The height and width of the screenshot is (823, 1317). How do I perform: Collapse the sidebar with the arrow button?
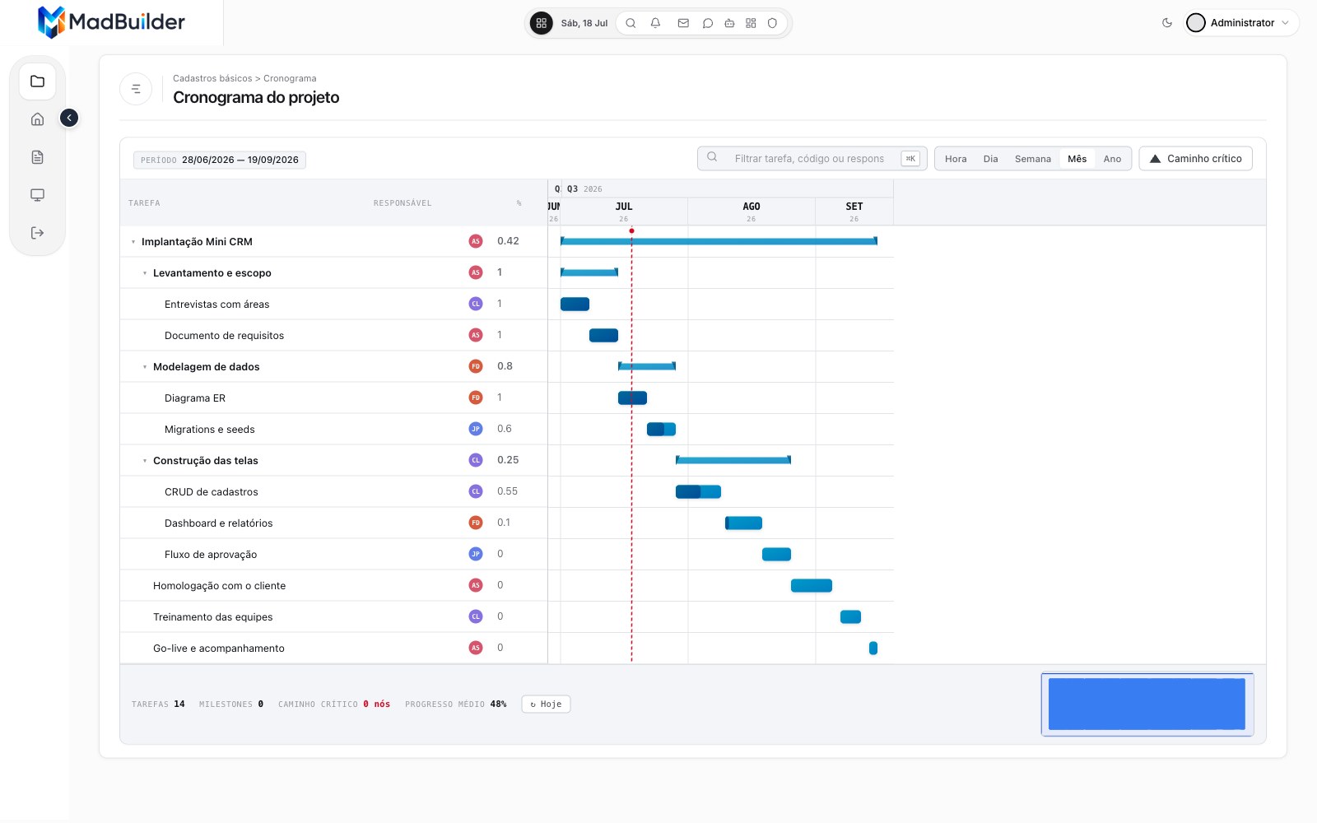[x=69, y=118]
